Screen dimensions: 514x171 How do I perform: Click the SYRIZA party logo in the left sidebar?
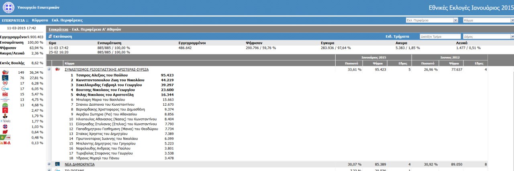click(6, 72)
